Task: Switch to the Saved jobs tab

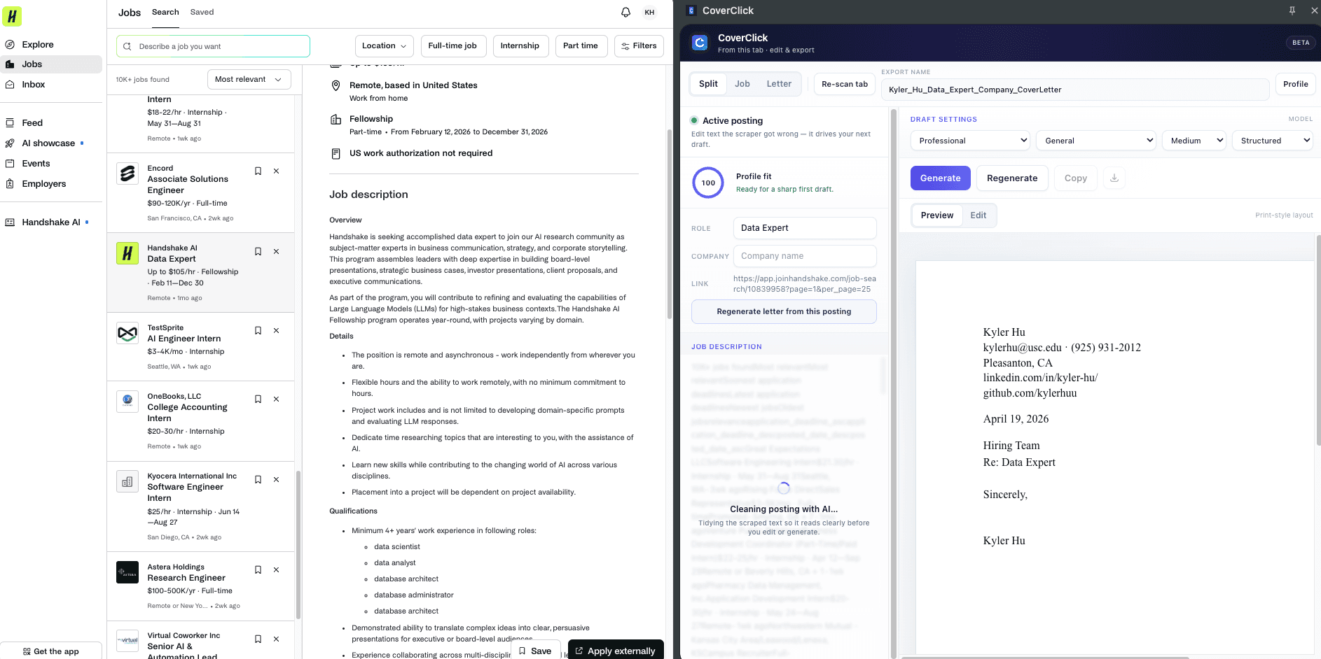Action: (x=202, y=12)
